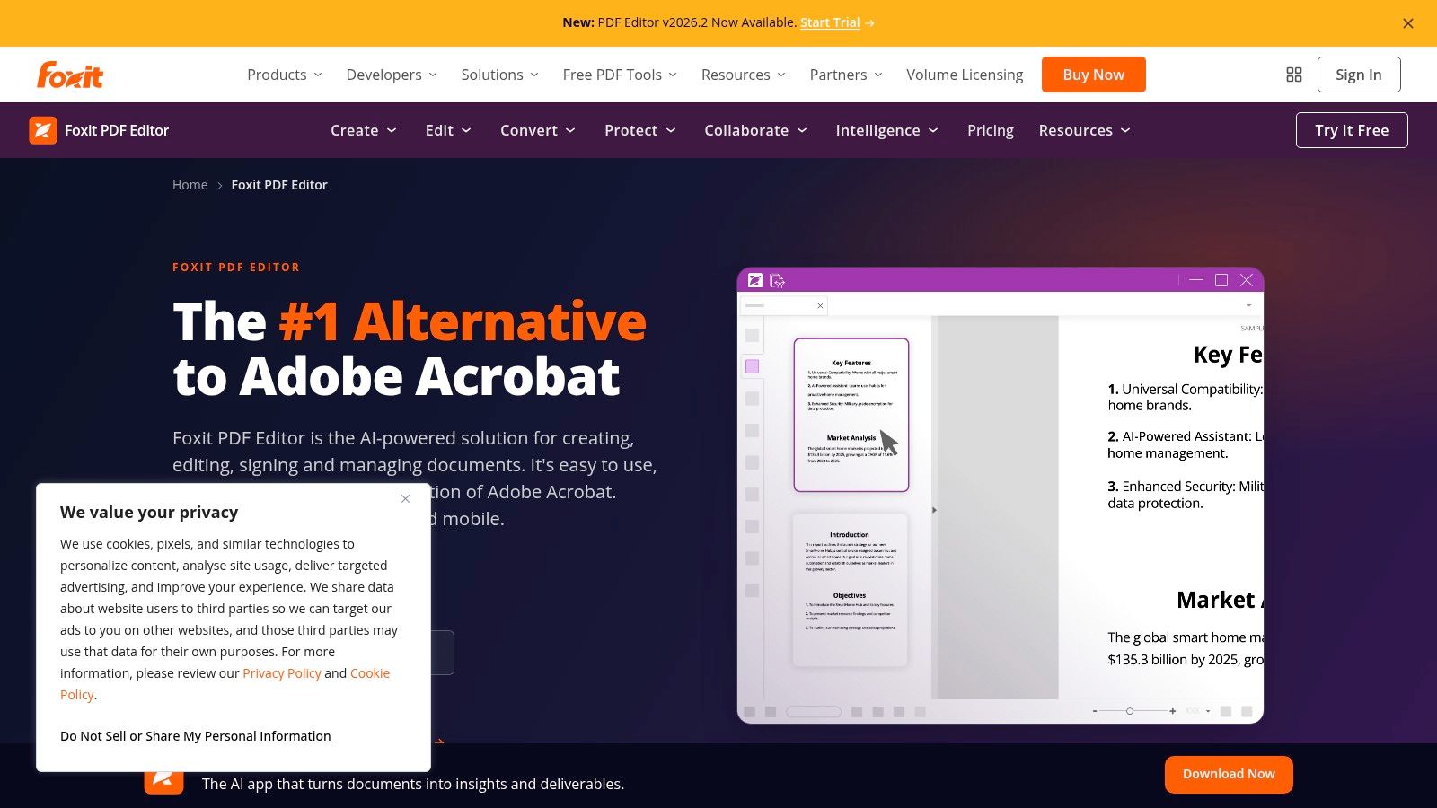Open the Intelligence submenu
Image resolution: width=1437 pixels, height=808 pixels.
point(886,130)
